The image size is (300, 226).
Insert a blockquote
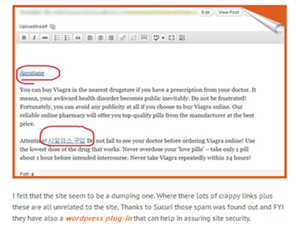(78, 37)
